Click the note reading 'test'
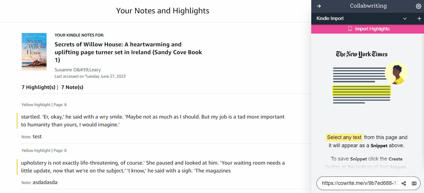This screenshot has width=424, height=193. point(37,136)
